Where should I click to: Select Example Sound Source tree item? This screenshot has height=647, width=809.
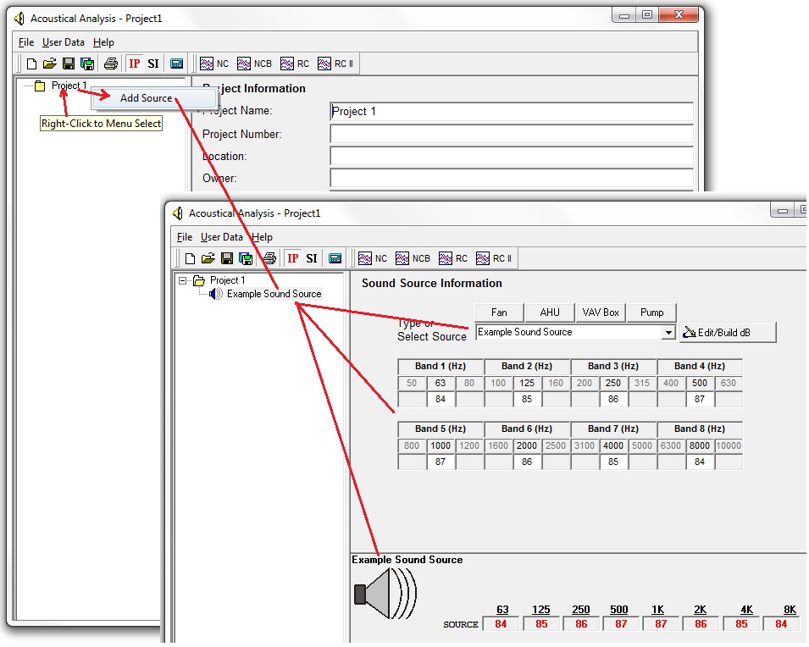[x=274, y=294]
